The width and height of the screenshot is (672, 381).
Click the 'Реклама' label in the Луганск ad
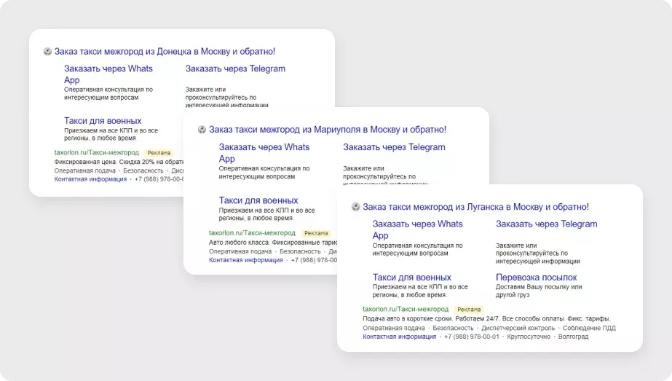(469, 310)
